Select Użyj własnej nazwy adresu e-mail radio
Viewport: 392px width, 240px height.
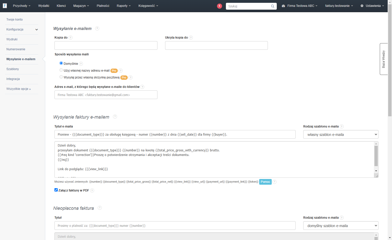[61, 70]
